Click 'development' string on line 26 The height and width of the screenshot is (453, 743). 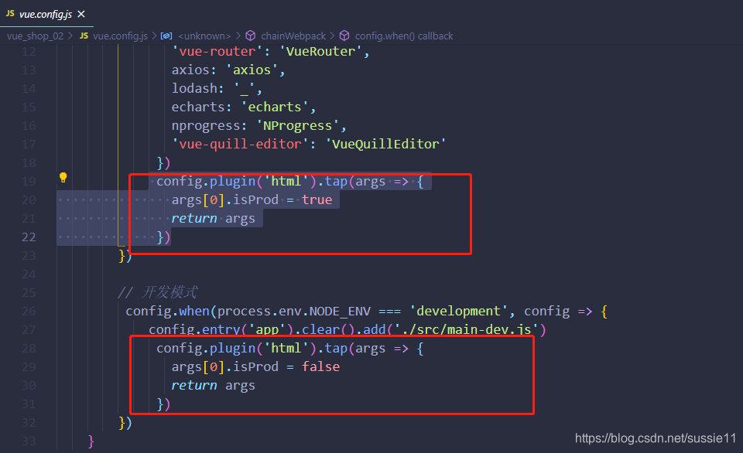pyautogui.click(x=459, y=311)
